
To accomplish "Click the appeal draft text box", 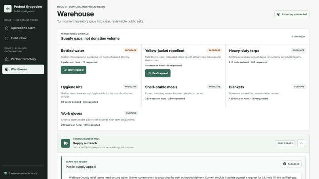I will tap(184, 176).
